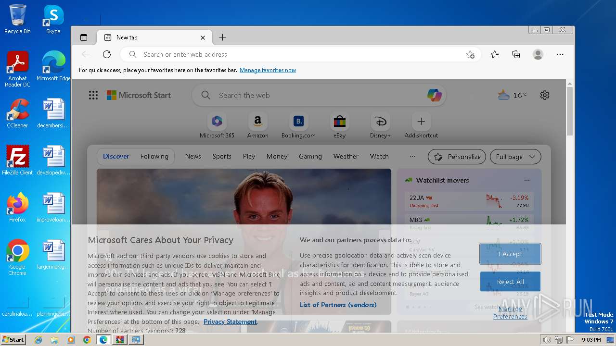Open the eBay shortcut
This screenshot has height=346, width=616.
(x=340, y=126)
